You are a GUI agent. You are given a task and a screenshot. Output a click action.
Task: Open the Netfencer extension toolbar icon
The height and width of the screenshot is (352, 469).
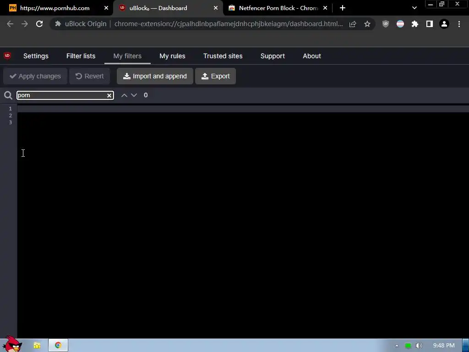[x=400, y=24]
